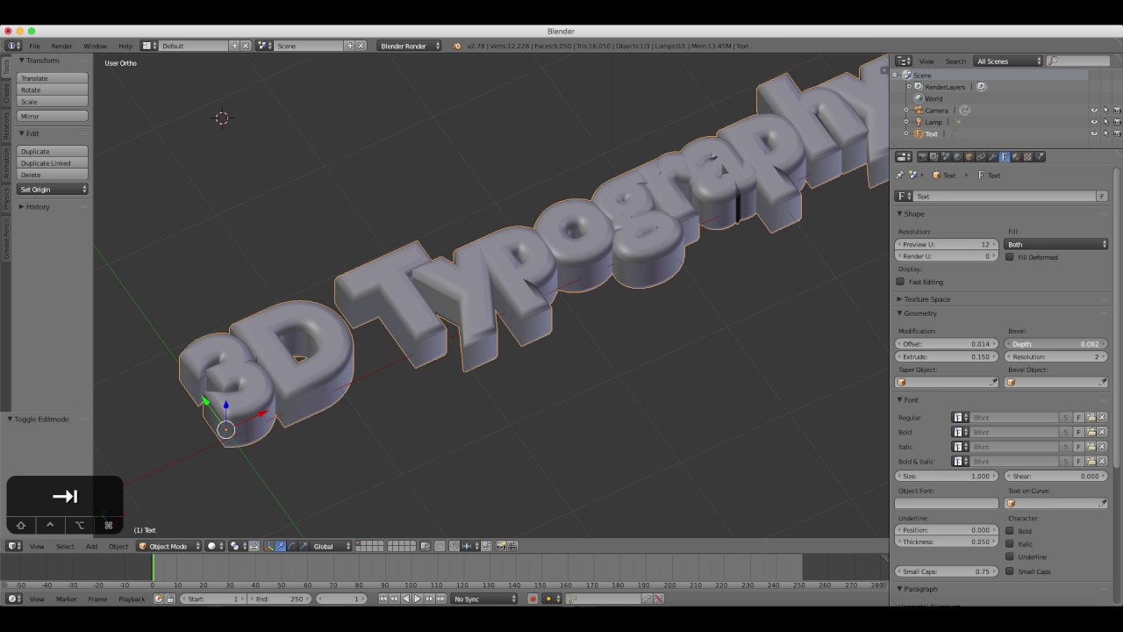The height and width of the screenshot is (632, 1123).
Task: Click the pin icon in Properties breadcrumb
Action: 900,176
